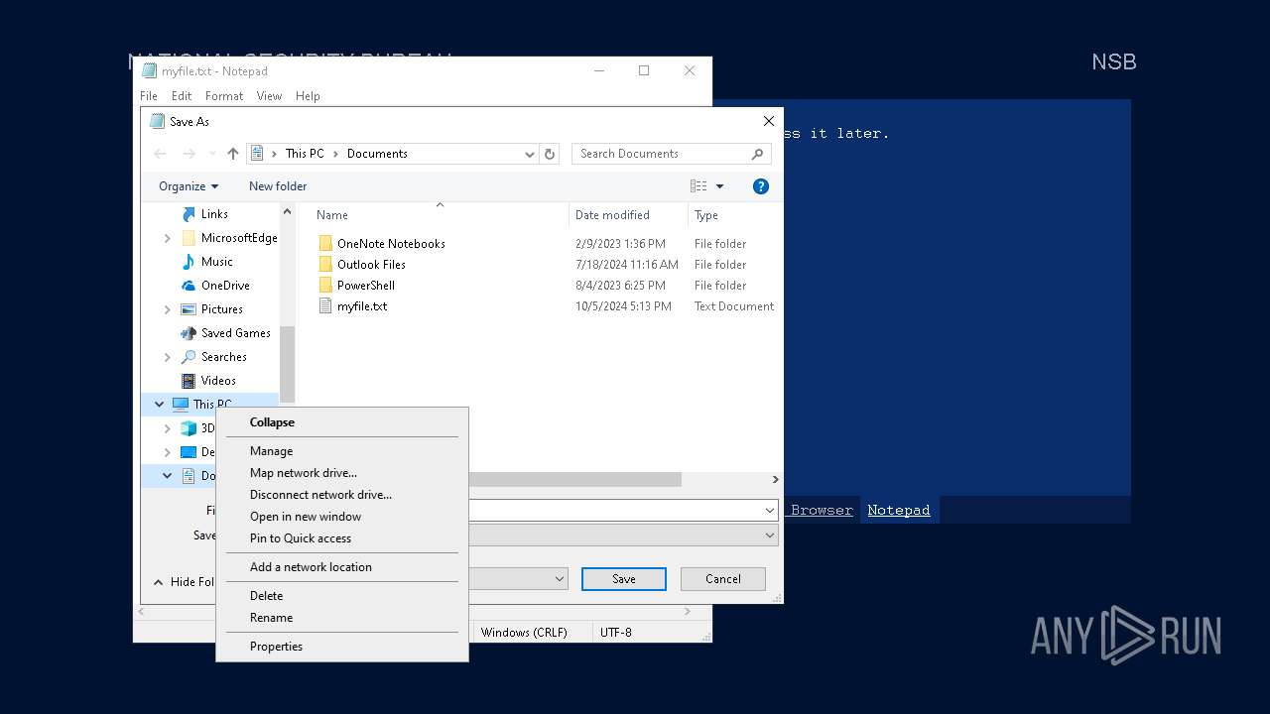Click the New folder button

click(278, 186)
